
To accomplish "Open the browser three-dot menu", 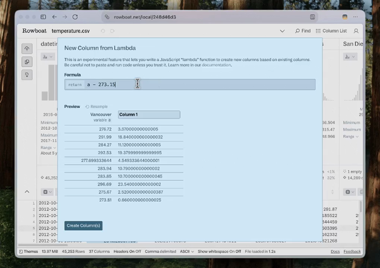I will [355, 17].
